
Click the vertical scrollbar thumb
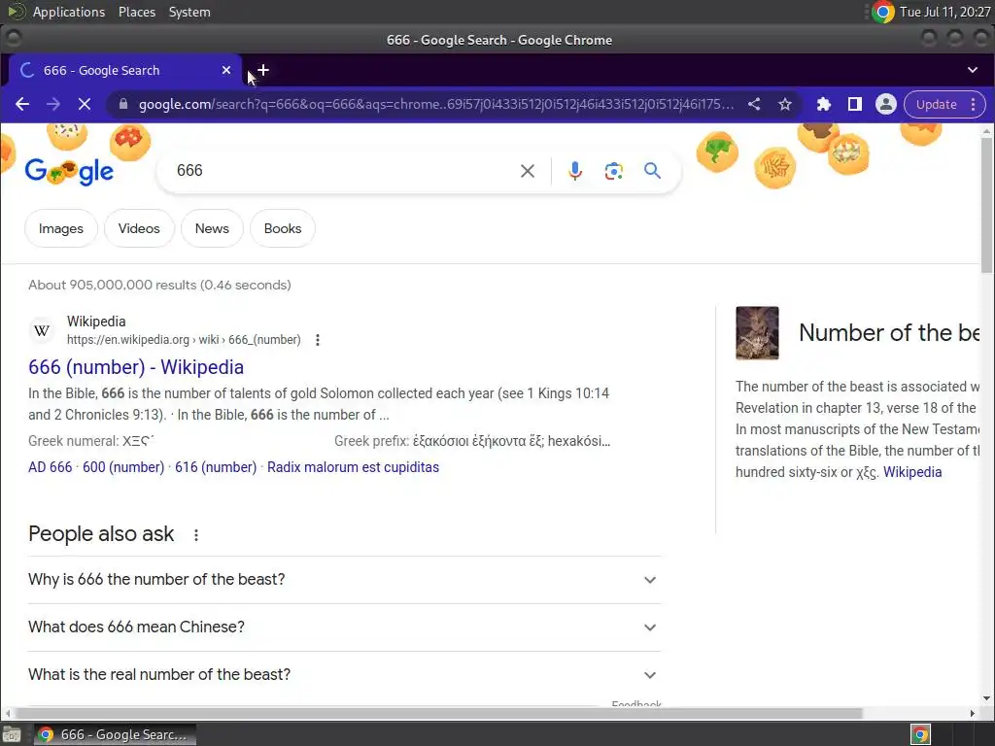tap(987, 204)
